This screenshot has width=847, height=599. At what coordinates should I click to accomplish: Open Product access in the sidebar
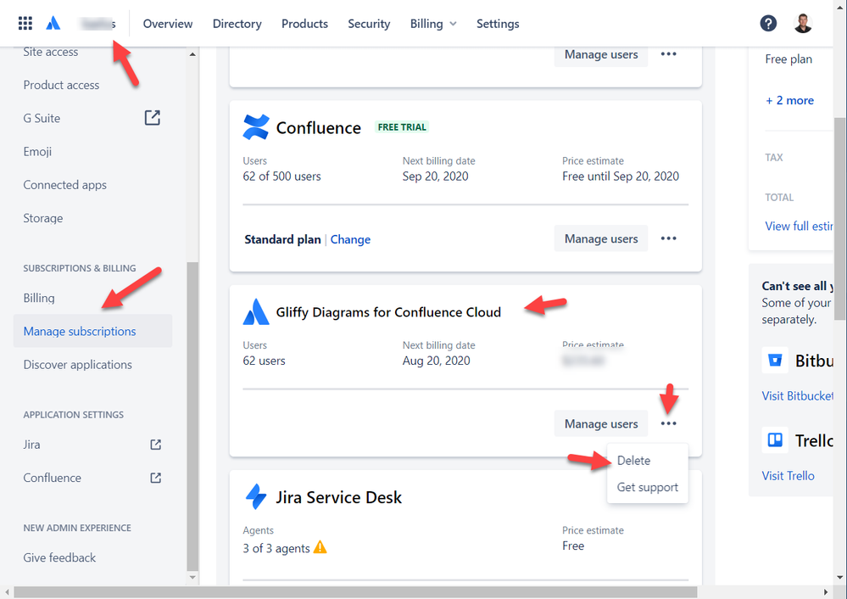[61, 85]
